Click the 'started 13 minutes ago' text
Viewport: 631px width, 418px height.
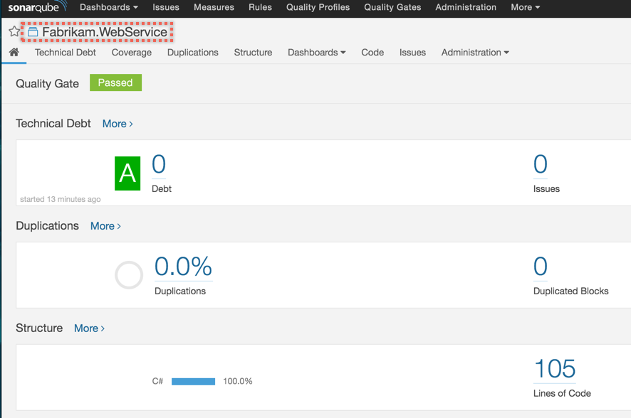point(61,199)
